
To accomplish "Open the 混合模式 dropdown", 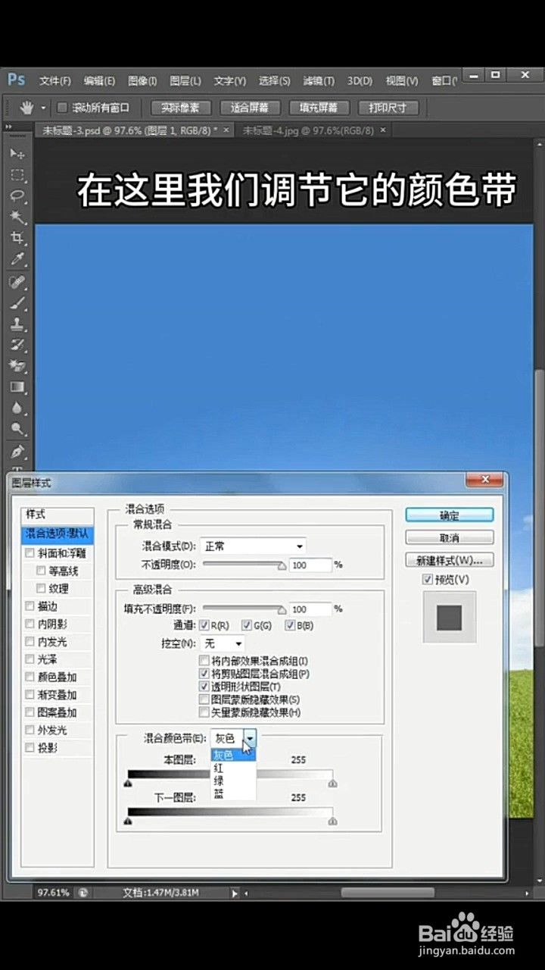I will 253,546.
